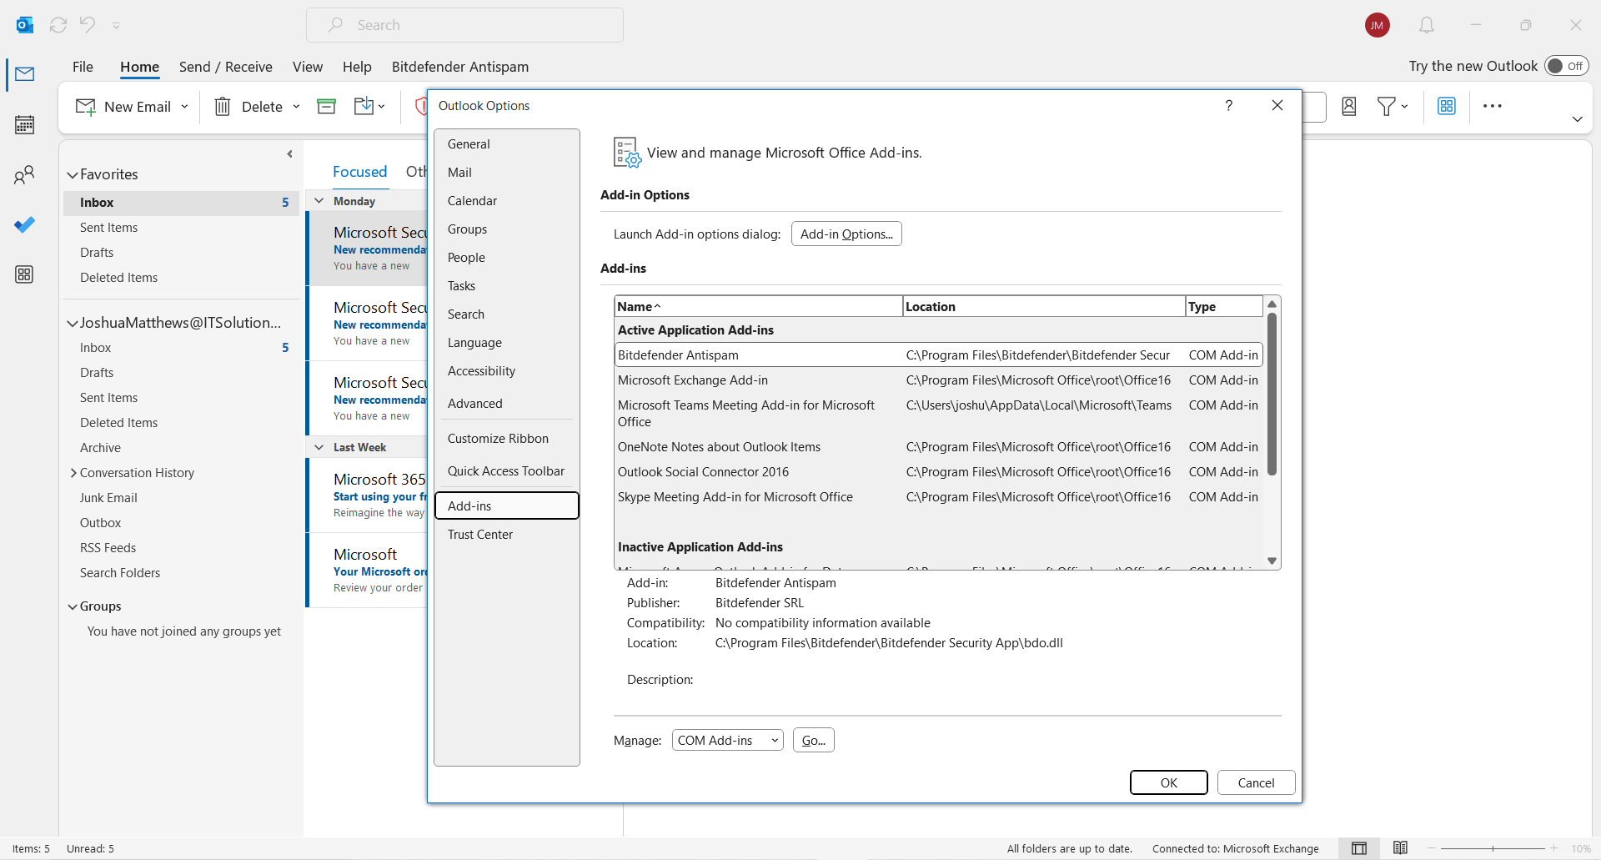Click the zoom in plus in status bar

pyautogui.click(x=1554, y=848)
